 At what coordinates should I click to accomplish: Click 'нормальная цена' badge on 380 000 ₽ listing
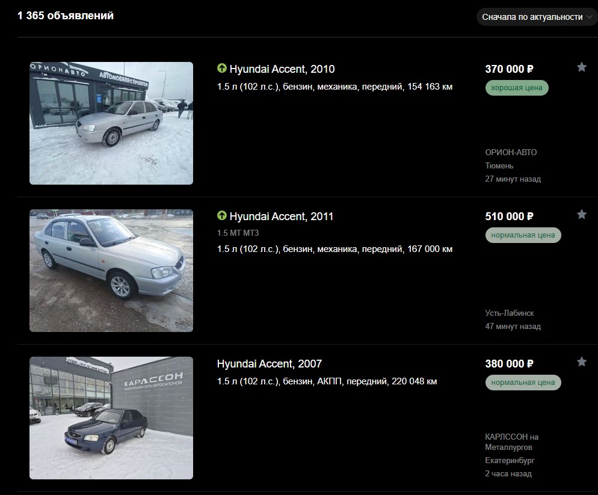[523, 383]
